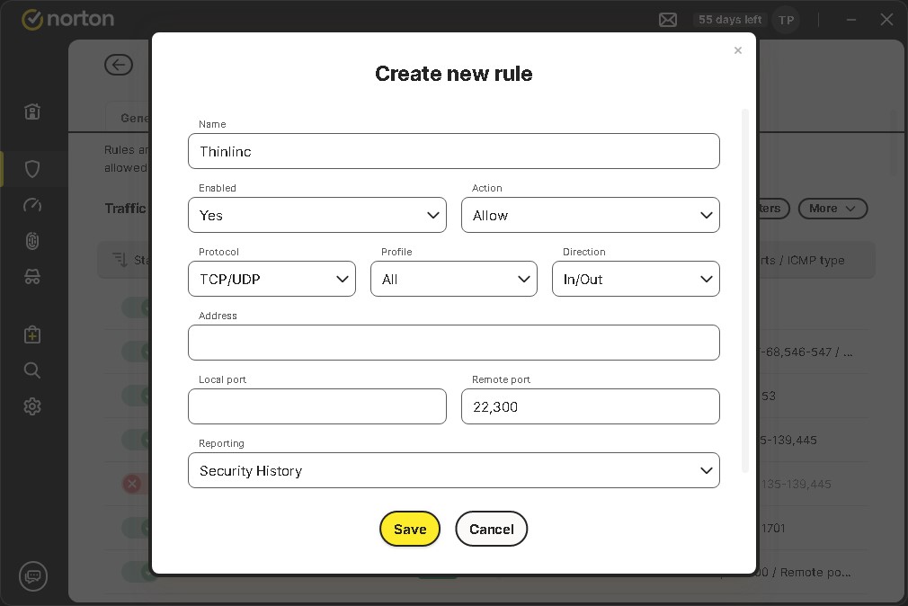The image size is (908, 606).
Task: Select the shield Security sidebar icon
Action: pyautogui.click(x=32, y=169)
